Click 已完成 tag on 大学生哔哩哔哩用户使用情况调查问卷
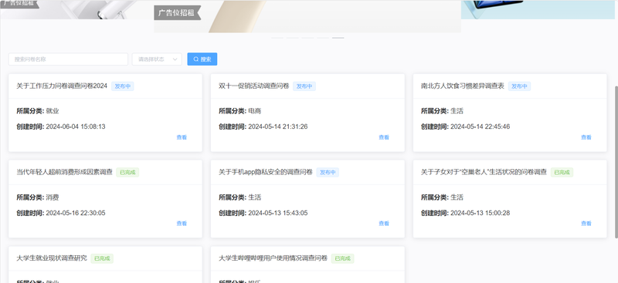This screenshot has width=618, height=283. [x=342, y=258]
